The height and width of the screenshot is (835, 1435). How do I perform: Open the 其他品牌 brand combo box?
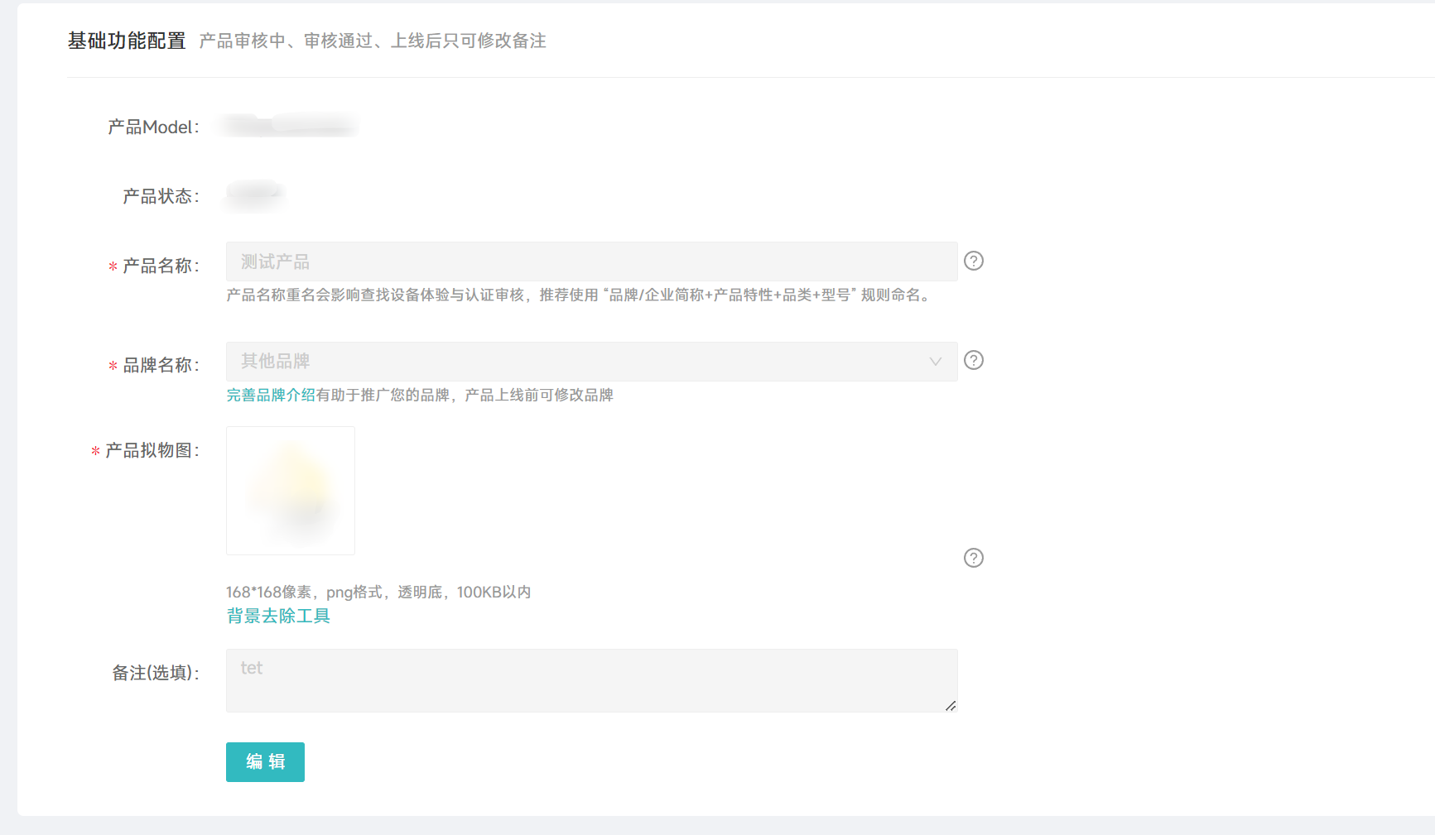click(591, 362)
